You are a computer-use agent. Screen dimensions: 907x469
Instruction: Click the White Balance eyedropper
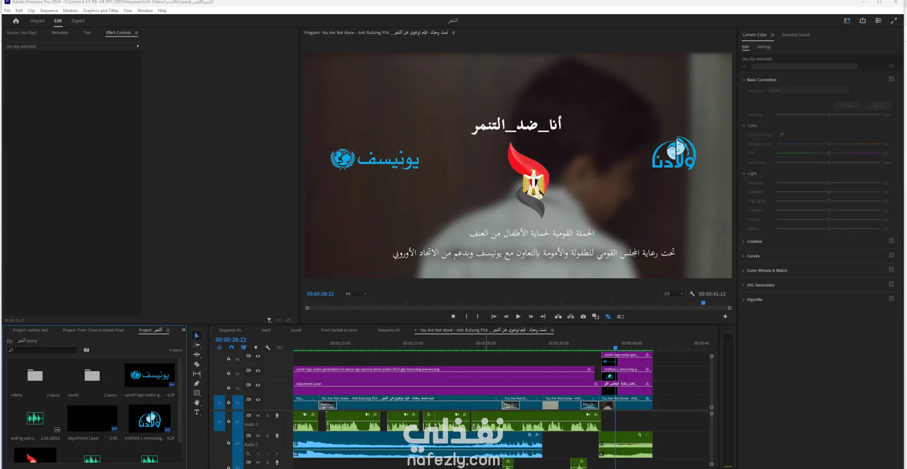coord(781,135)
